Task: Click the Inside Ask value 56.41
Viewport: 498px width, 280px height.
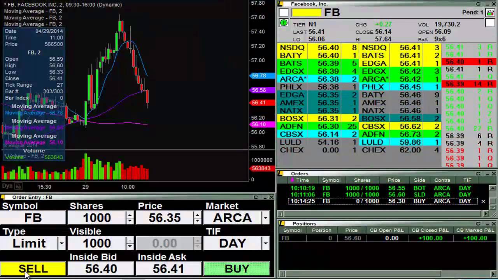Action: (x=168, y=269)
